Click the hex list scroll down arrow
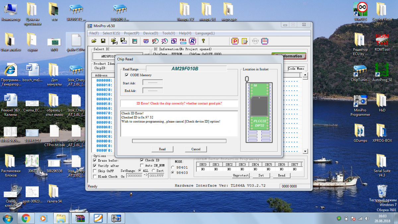The image size is (398, 224). coord(305,151)
